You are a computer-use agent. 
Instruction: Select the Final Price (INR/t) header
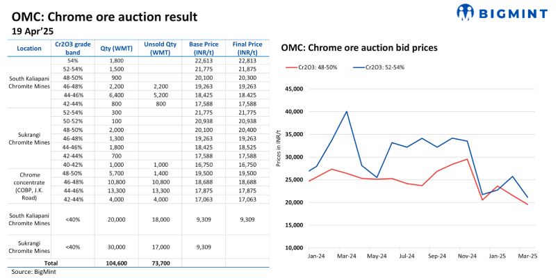click(x=247, y=48)
